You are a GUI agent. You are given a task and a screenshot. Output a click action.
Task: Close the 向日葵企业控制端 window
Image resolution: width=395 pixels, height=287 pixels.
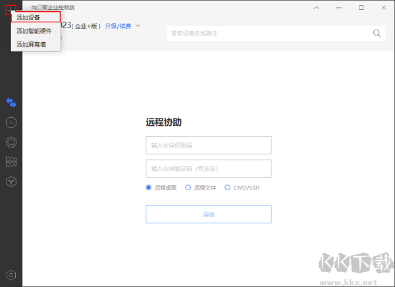(384, 7)
